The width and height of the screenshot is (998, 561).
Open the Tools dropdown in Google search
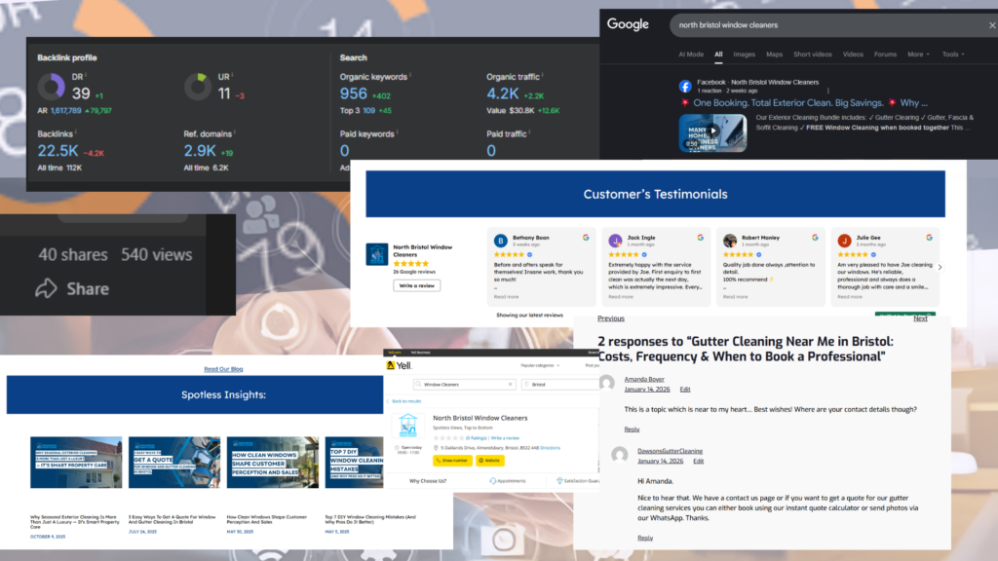953,55
